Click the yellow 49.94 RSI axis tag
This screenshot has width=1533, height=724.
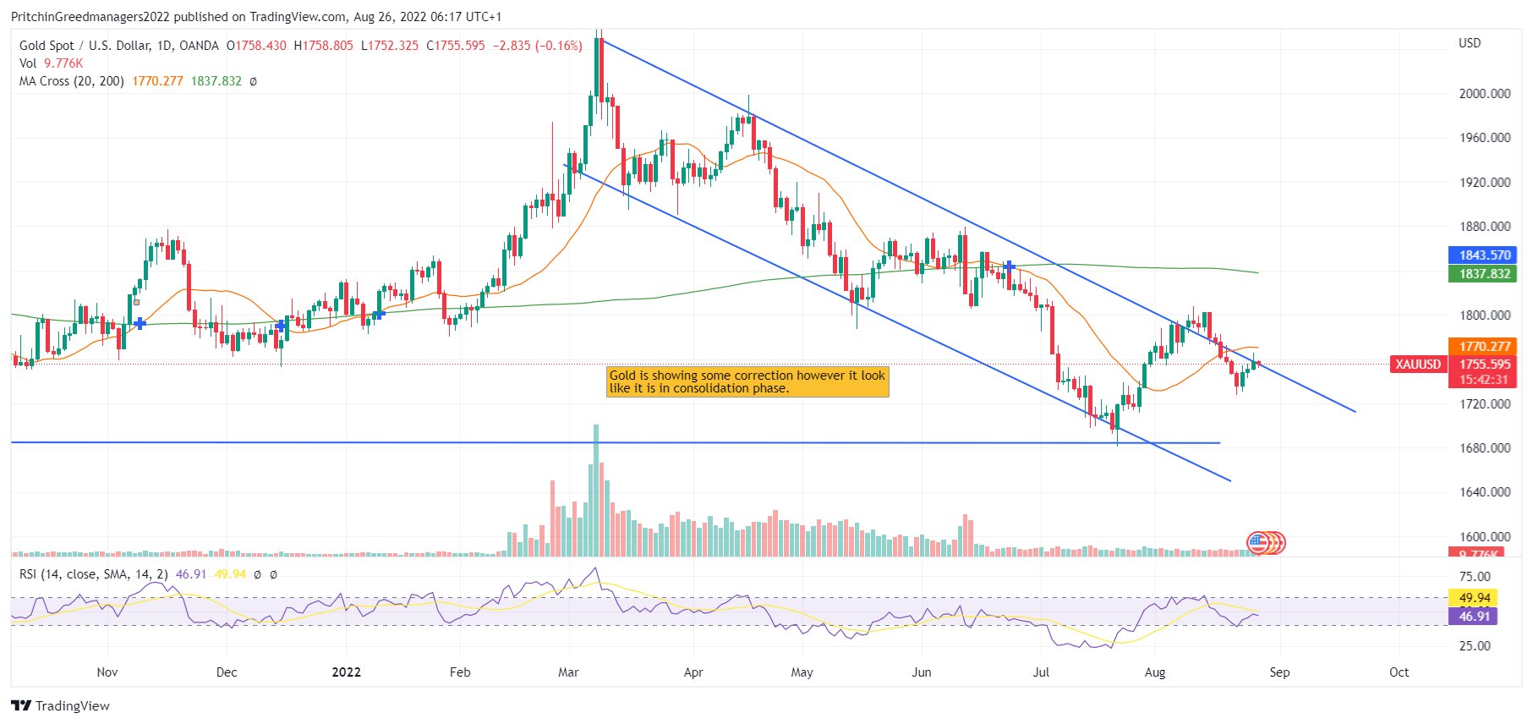pos(1475,598)
